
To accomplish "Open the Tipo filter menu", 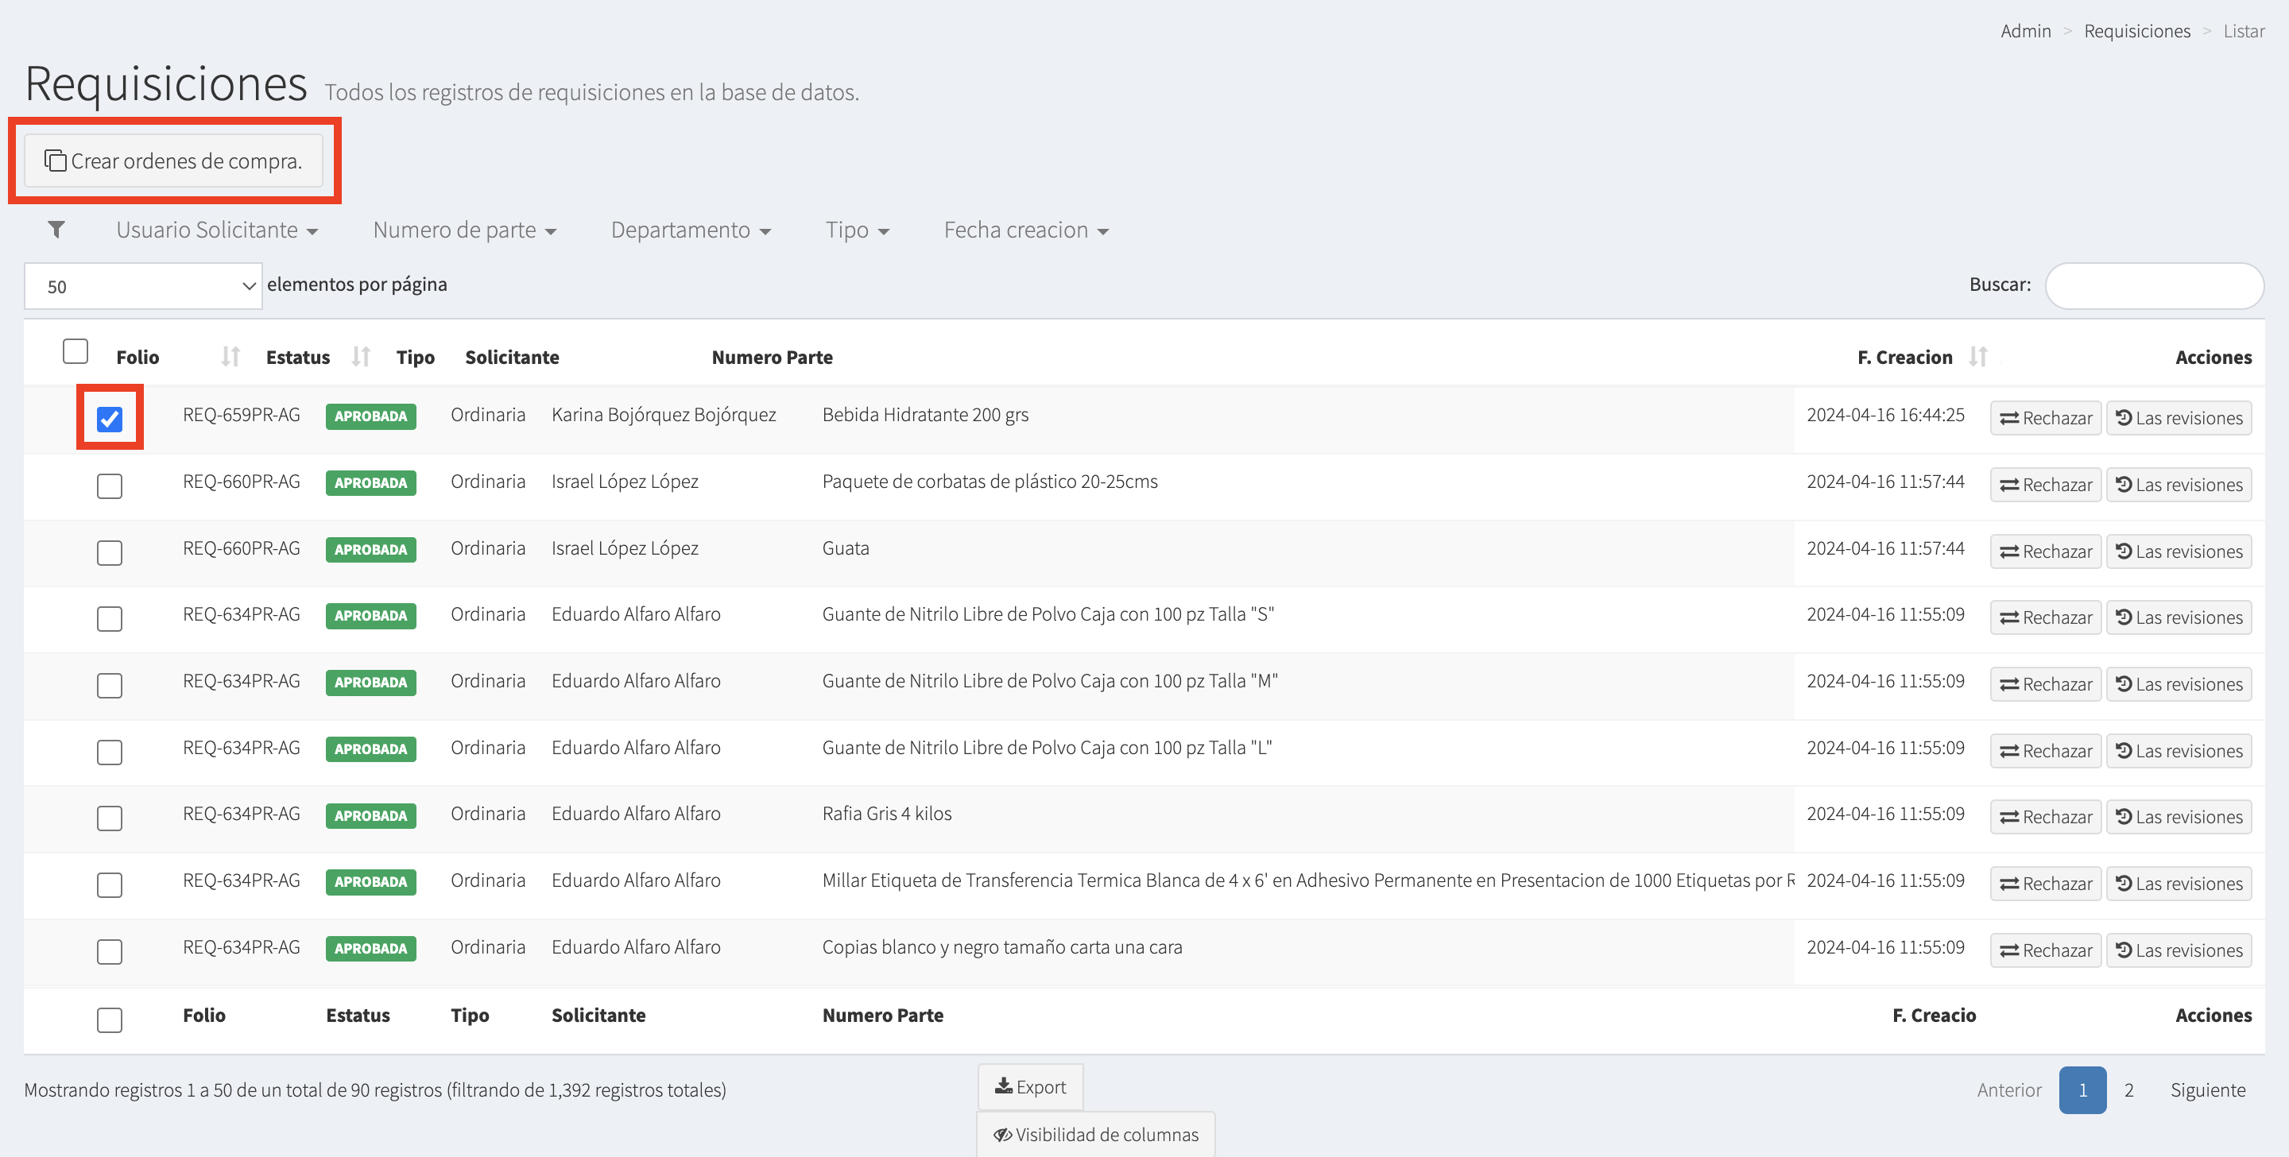I will [x=857, y=230].
